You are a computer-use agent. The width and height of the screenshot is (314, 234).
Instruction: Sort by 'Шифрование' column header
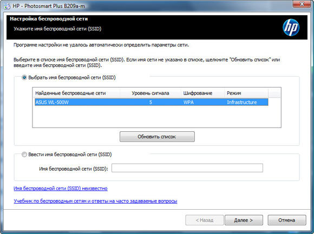click(x=202, y=93)
